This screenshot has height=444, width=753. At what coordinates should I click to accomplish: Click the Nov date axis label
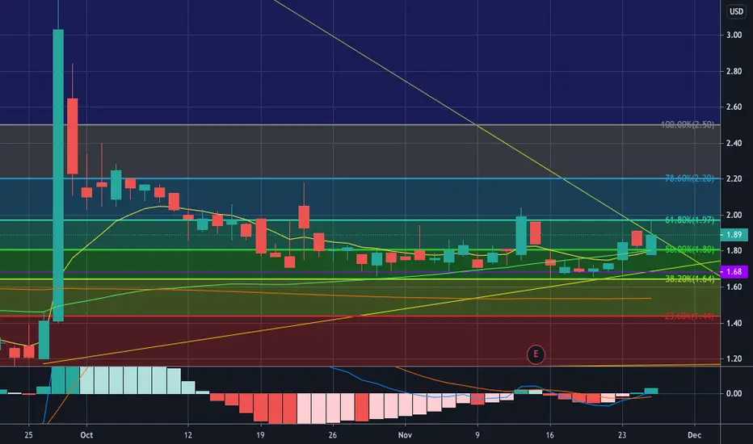click(x=405, y=435)
